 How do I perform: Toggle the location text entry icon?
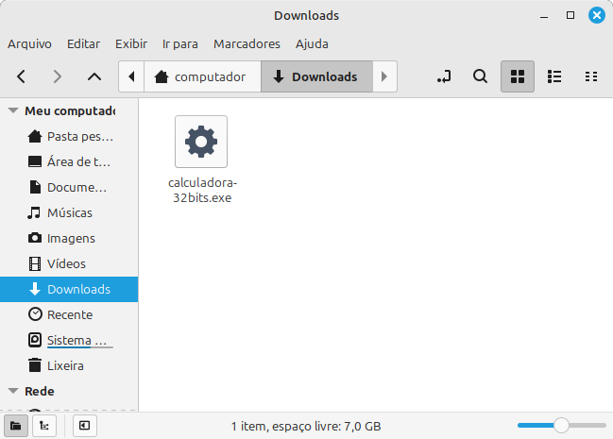[444, 76]
